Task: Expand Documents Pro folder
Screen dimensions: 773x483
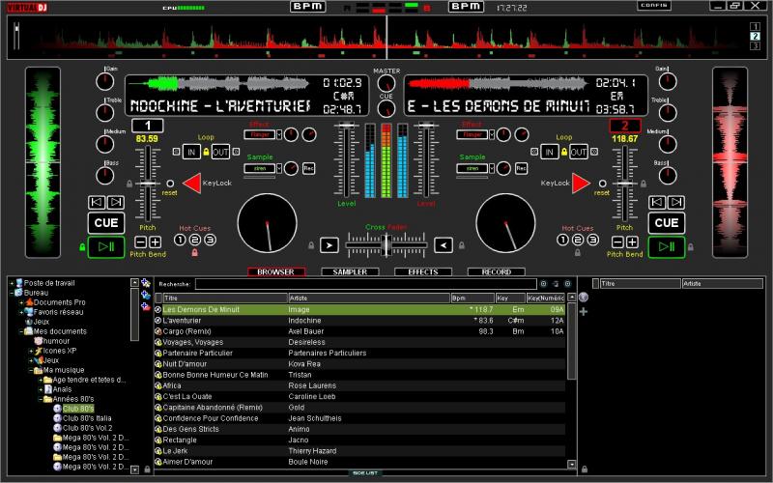Action: pos(21,302)
